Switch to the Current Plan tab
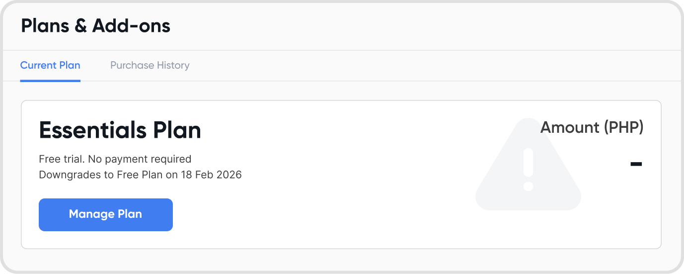Viewport: 684px width, 274px height. point(50,65)
